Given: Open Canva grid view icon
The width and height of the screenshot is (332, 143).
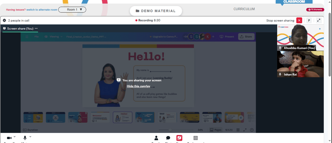Looking at the screenshot, I should (238, 130).
